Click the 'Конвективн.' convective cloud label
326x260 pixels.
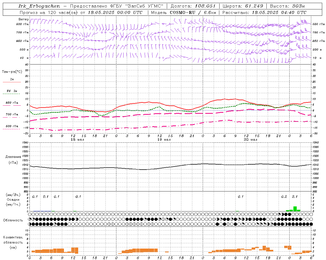point(13,237)
